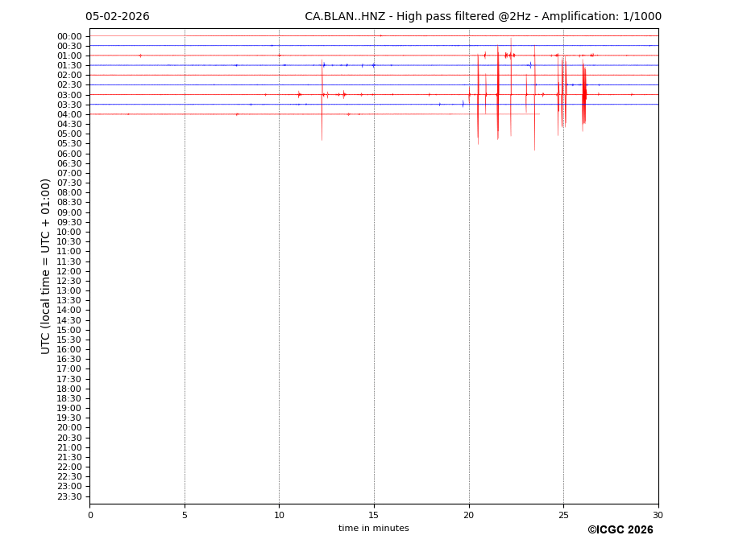747x560 pixels.
Task: Click the vertical UTC local time axis label
Action: tap(47, 266)
